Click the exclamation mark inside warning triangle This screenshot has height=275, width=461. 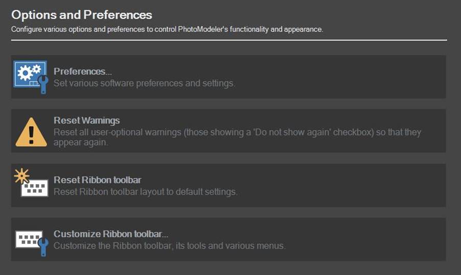pyautogui.click(x=31, y=134)
